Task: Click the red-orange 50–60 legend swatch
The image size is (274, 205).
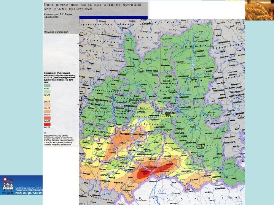Action: point(47,118)
